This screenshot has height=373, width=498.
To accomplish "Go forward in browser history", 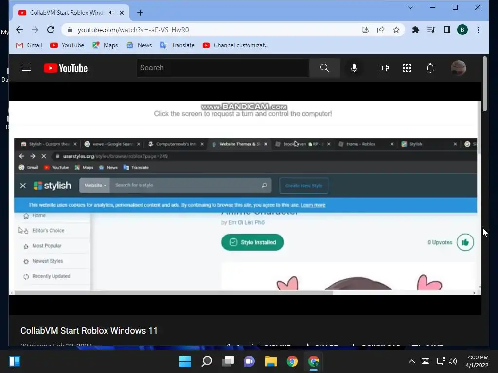I will click(x=35, y=30).
